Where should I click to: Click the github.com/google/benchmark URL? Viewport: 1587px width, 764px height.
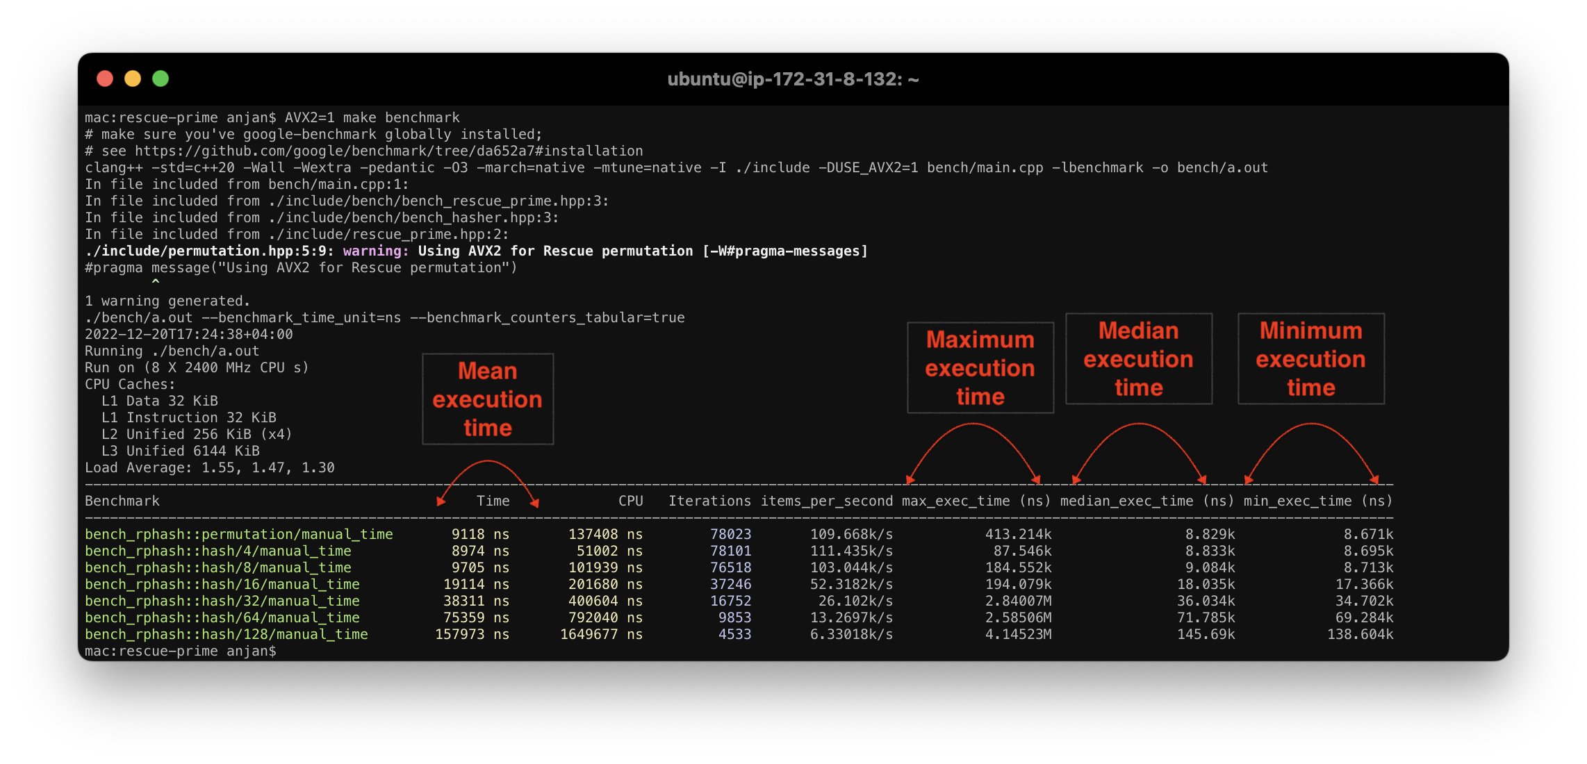tap(389, 151)
